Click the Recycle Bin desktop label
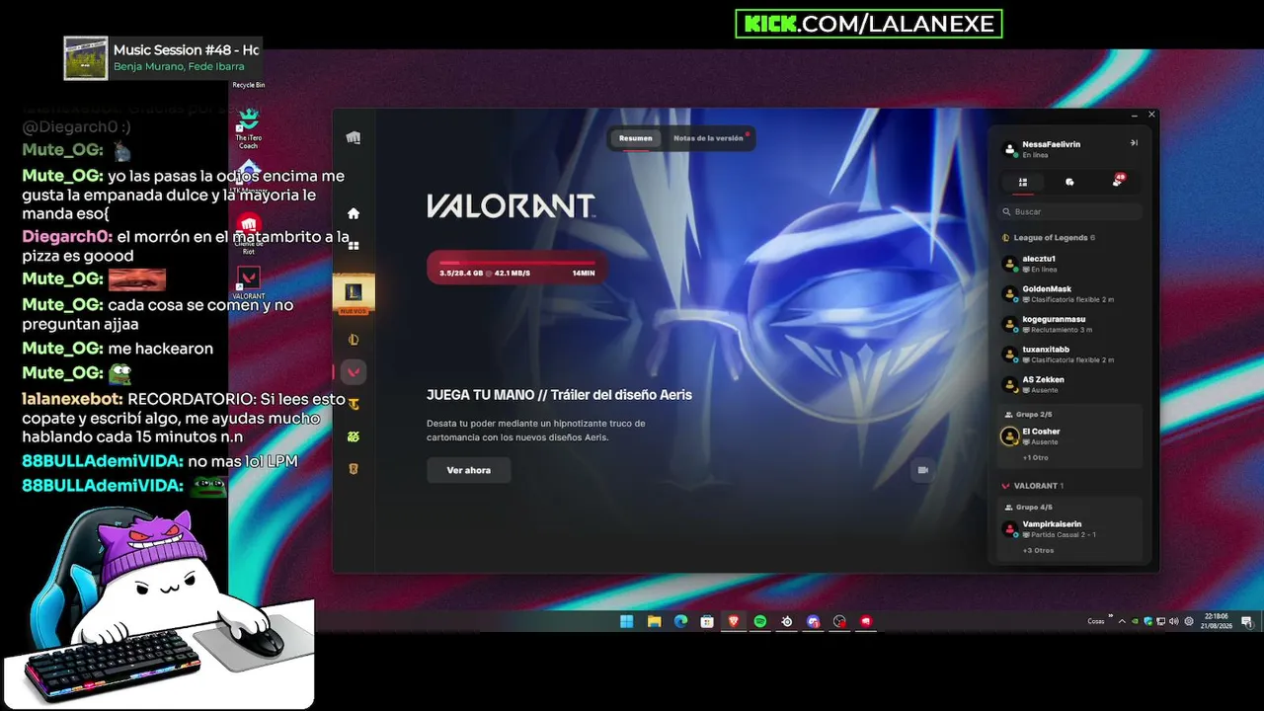 pyautogui.click(x=249, y=85)
